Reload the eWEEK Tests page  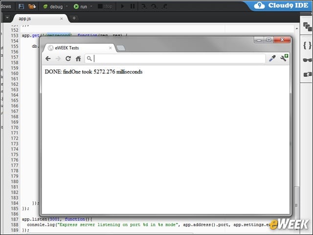(68, 59)
